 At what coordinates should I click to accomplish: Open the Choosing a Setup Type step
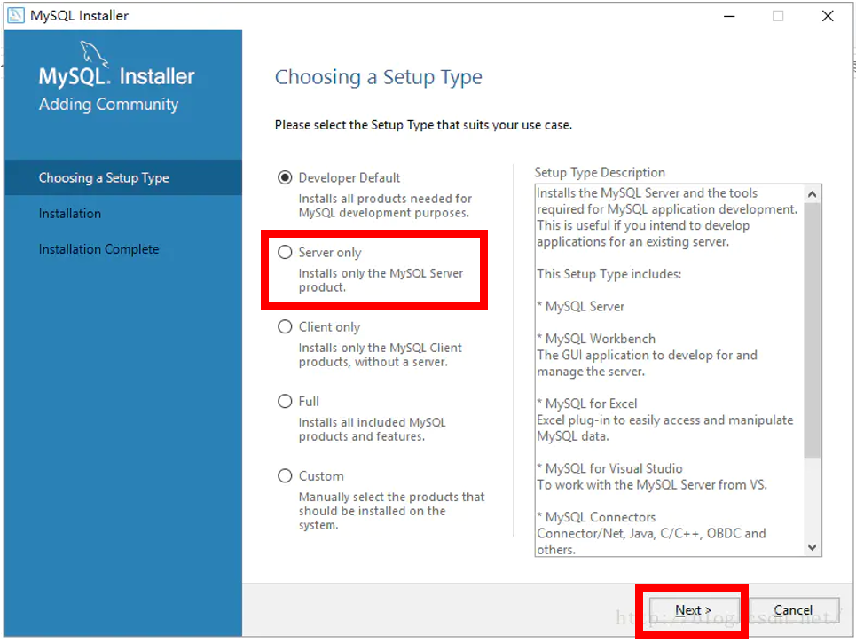tap(104, 177)
